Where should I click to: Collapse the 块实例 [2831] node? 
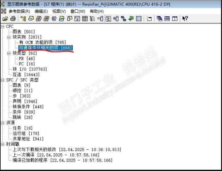click(x=9, y=37)
